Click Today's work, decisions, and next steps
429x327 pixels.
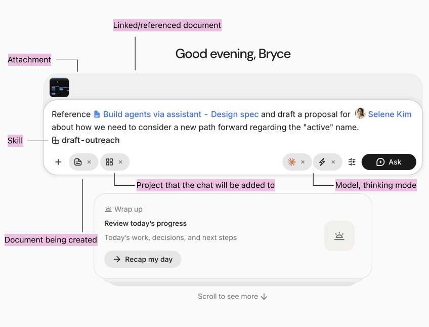click(x=170, y=238)
